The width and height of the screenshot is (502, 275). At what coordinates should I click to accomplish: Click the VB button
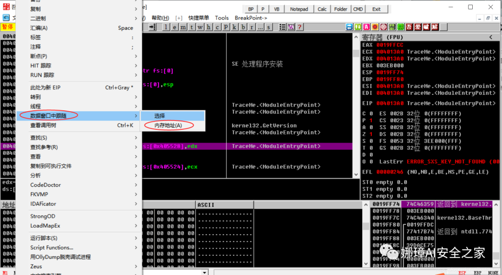tap(277, 9)
